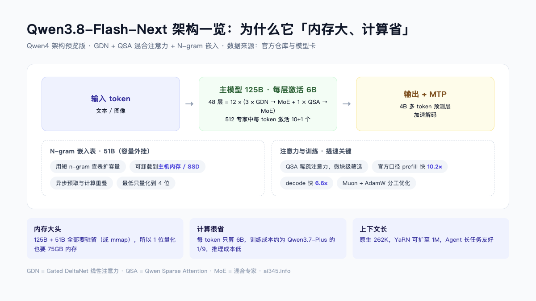Click the "官方口径 prefill 快 10.2×" pill

tap(410, 167)
